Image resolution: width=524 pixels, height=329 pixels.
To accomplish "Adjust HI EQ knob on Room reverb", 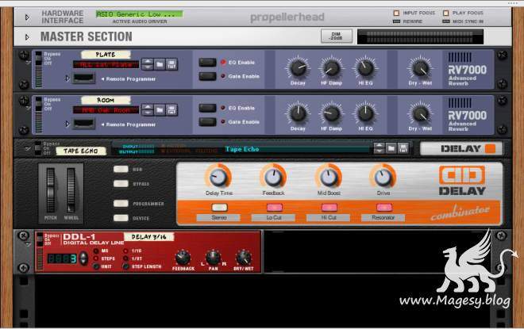I will (365, 114).
